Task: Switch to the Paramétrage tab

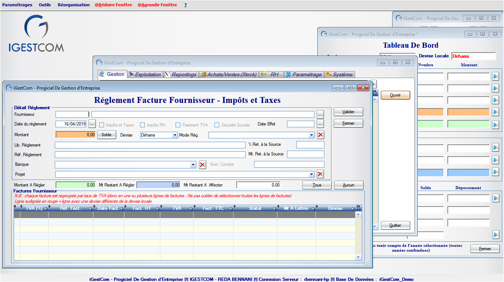Action: (x=304, y=74)
